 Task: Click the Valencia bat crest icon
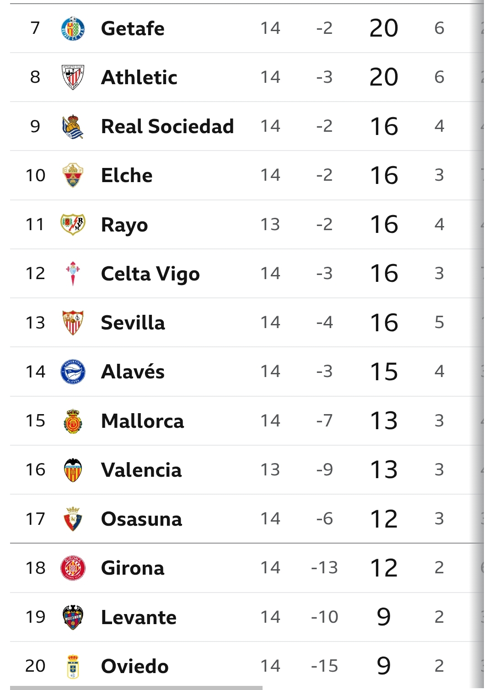point(73,470)
